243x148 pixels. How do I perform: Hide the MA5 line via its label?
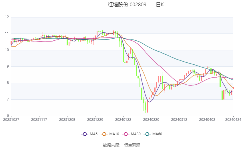(93, 134)
